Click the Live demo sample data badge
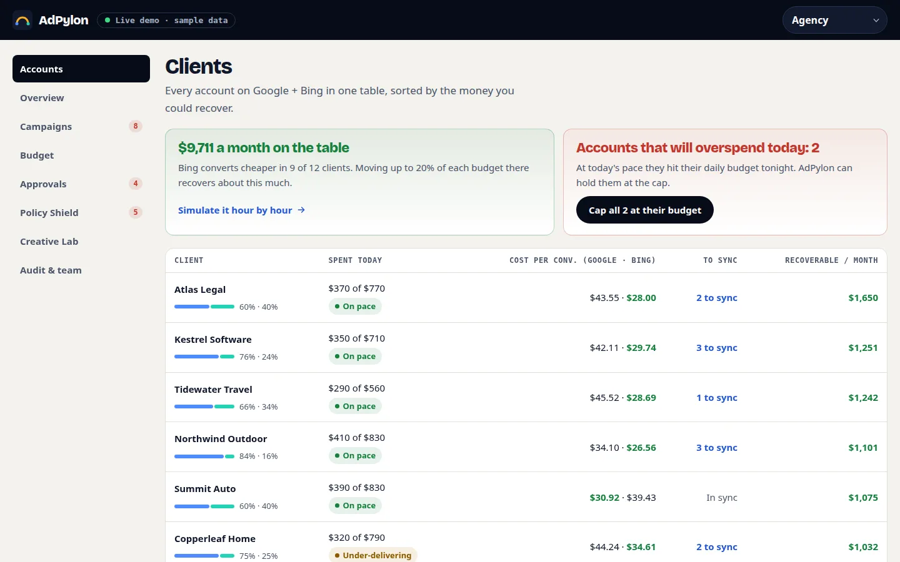 tap(166, 20)
